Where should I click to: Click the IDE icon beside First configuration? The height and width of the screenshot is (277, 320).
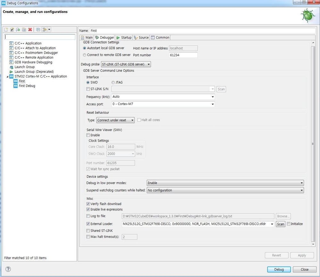[x=16, y=81]
